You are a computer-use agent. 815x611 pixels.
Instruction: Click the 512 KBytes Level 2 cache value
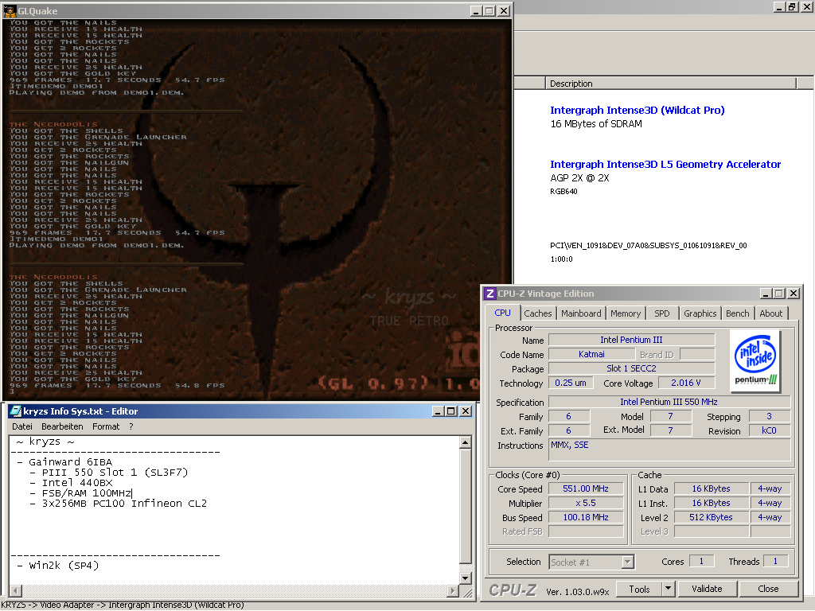(711, 517)
